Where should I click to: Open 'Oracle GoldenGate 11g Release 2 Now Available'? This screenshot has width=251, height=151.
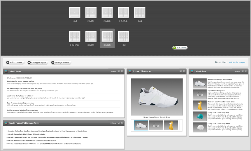(27, 134)
